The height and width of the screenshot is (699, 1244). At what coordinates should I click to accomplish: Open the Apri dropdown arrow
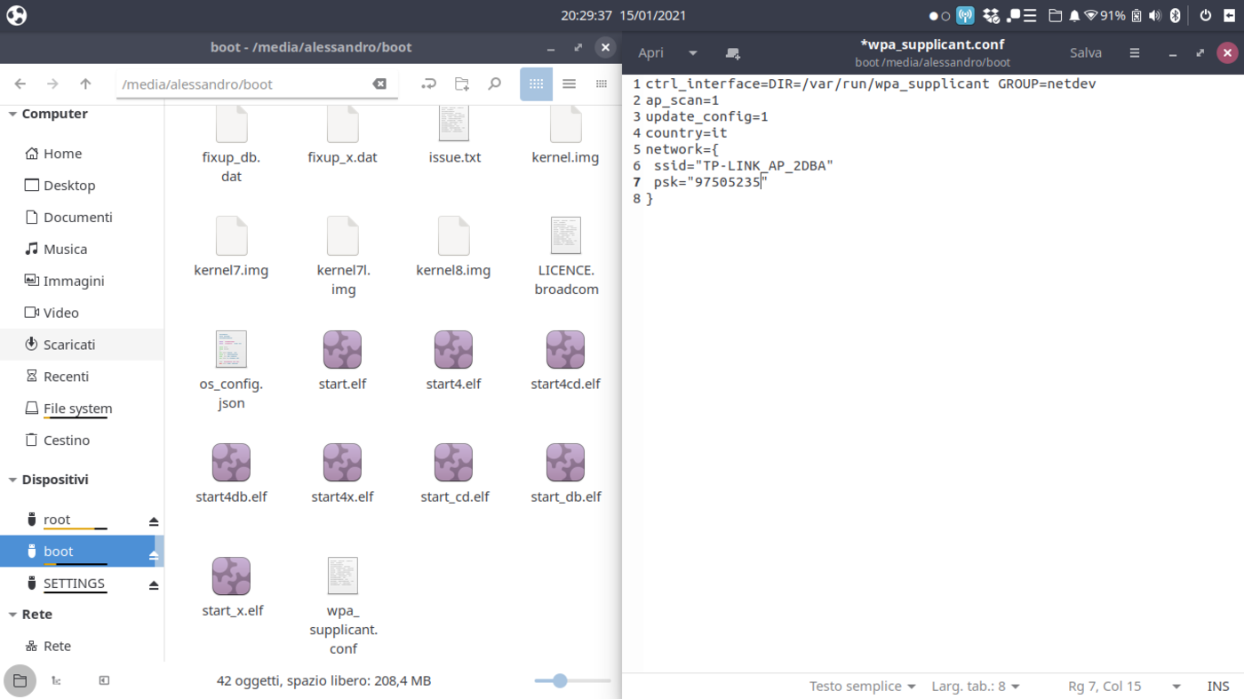692,53
